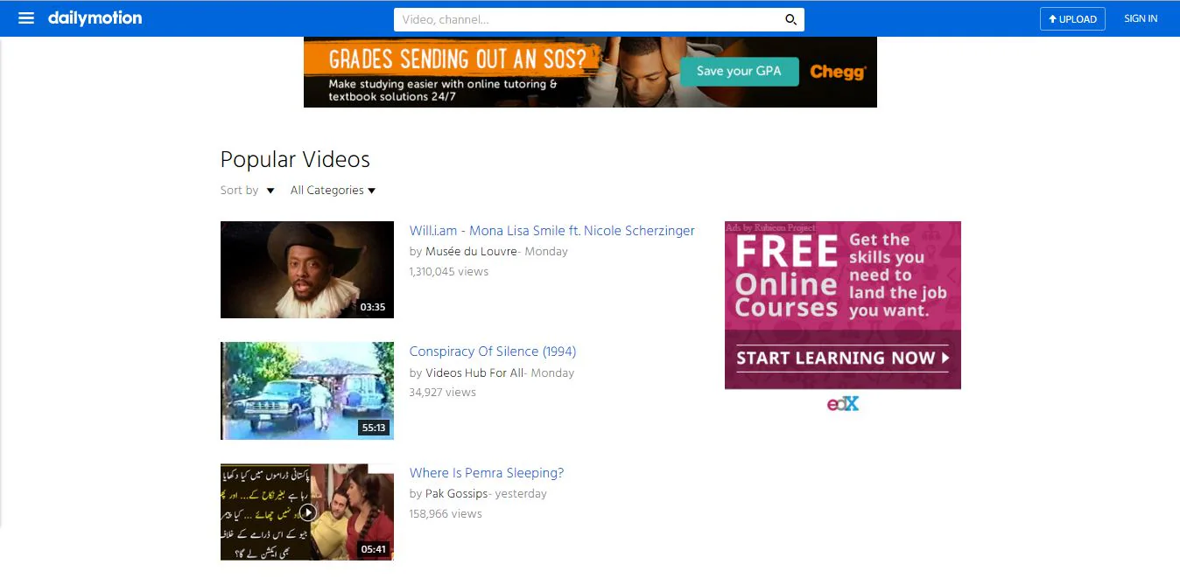The width and height of the screenshot is (1180, 578).
Task: Click the 158,966 views text
Action: pos(446,514)
